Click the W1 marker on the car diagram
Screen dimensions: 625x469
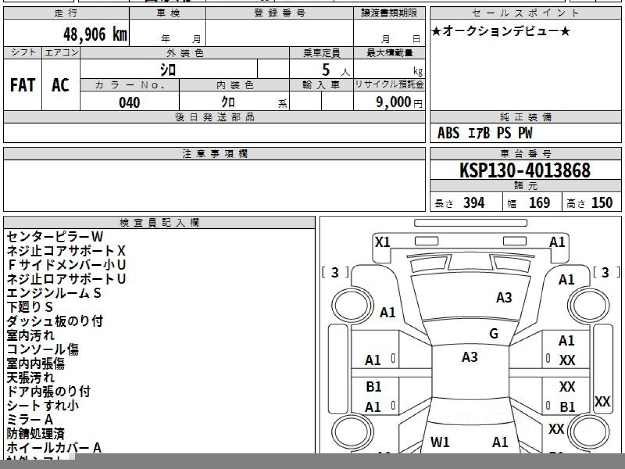coord(440,442)
